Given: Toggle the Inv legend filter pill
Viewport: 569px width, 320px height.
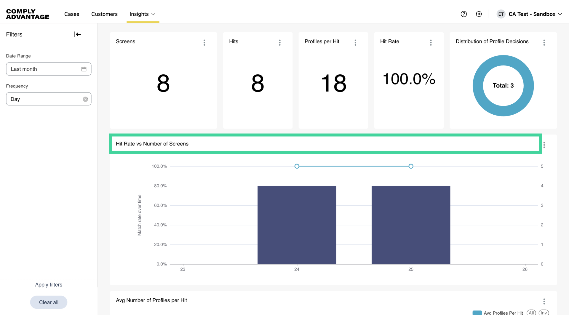Looking at the screenshot, I should [x=544, y=313].
